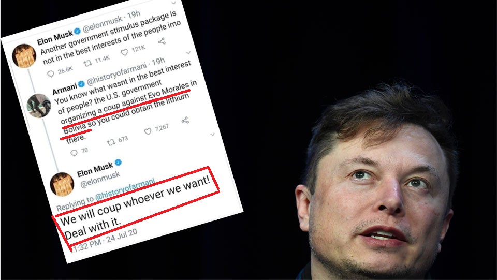497x280 pixels.
Task: Open Elon Musk's avatar on the reply tweet
Action: 62,184
